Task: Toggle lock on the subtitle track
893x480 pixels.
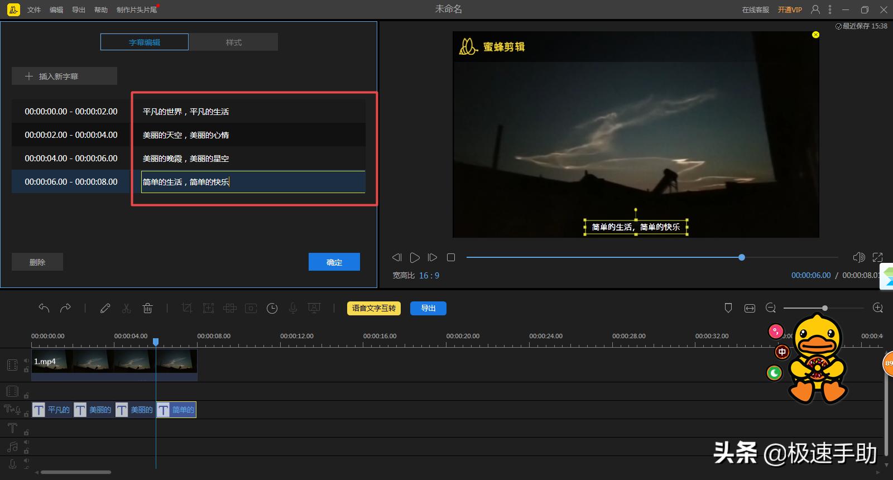Action: (26, 414)
